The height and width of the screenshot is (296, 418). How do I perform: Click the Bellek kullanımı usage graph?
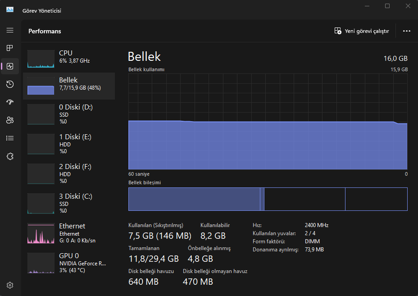(x=268, y=122)
